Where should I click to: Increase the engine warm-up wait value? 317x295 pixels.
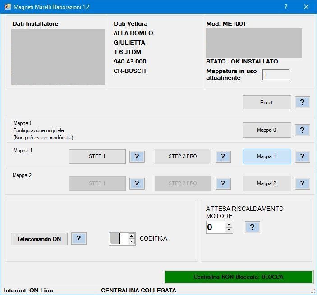click(229, 224)
